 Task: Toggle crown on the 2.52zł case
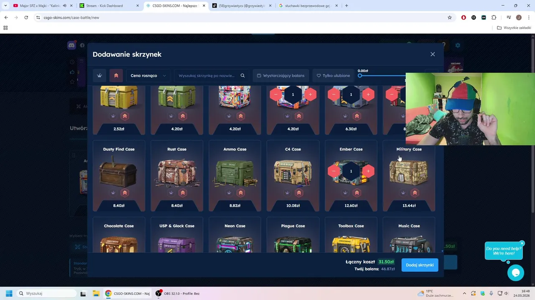coord(113,116)
